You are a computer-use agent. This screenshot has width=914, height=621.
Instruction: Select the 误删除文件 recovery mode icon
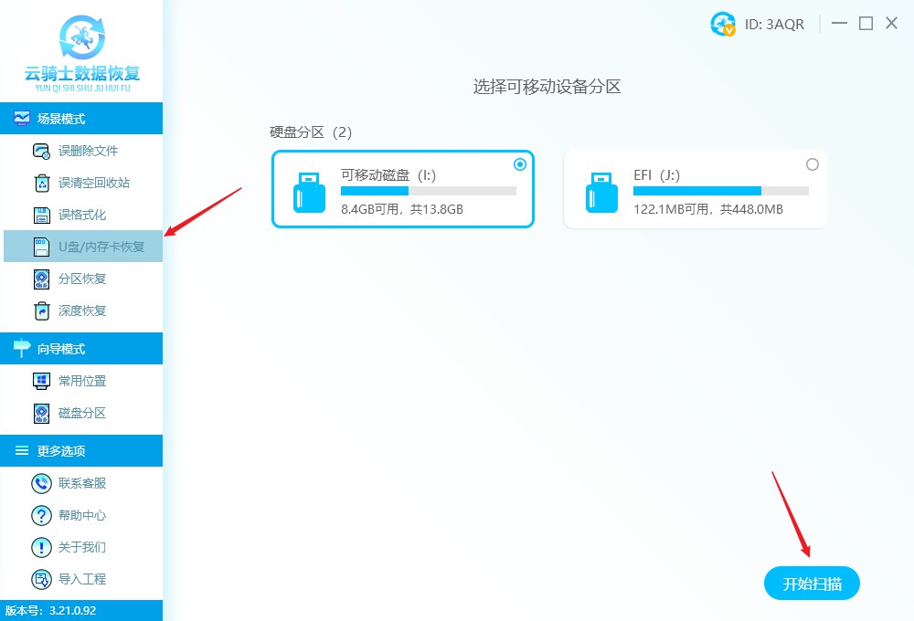point(41,151)
